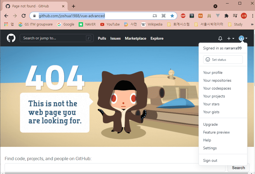Expand the plus create-new dropdown

click(x=231, y=39)
